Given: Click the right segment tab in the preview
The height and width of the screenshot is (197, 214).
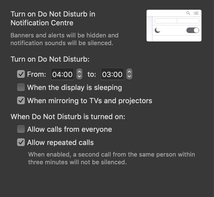Looking at the screenshot, I should [188, 21].
